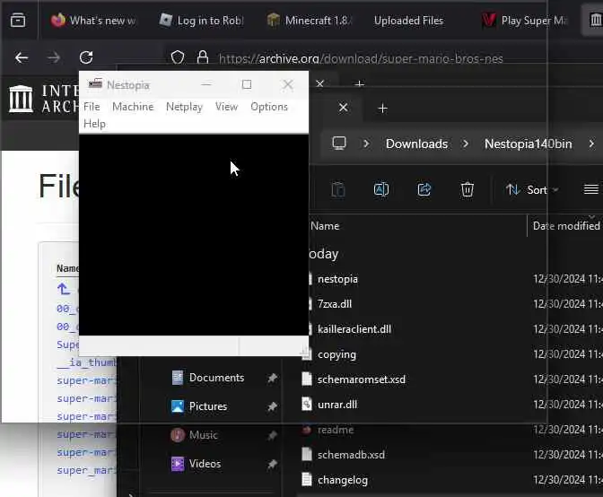Open the Sort dropdown in File Explorer

pos(532,190)
